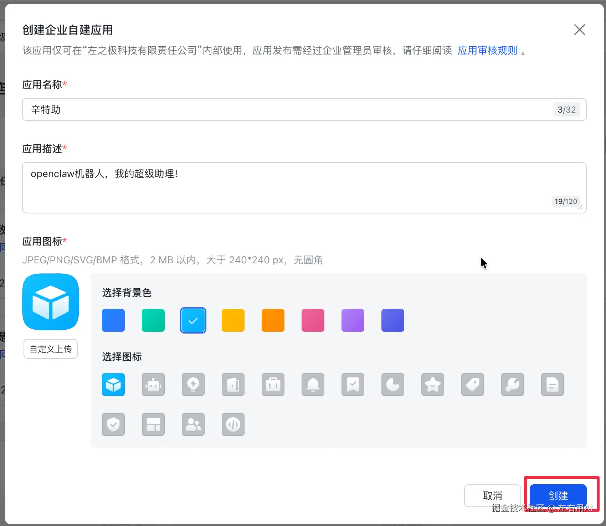
Task: Select the purple background color
Action: pos(353,320)
